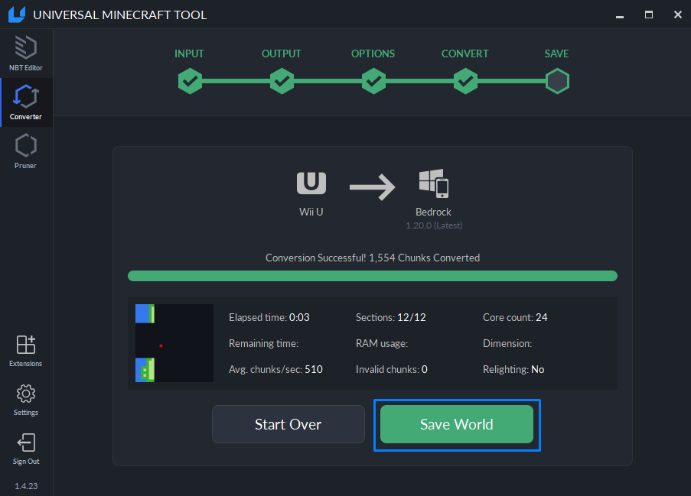The image size is (691, 496).
Task: Click the 'Remaining time:' label
Action: 263,343
